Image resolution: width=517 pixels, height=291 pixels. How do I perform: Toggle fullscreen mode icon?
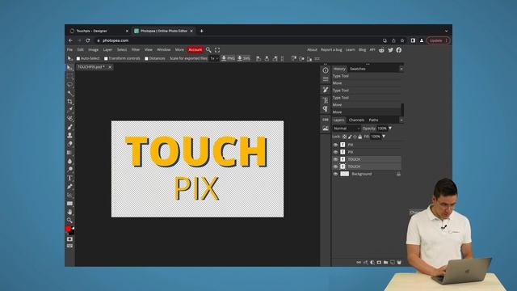(x=217, y=50)
